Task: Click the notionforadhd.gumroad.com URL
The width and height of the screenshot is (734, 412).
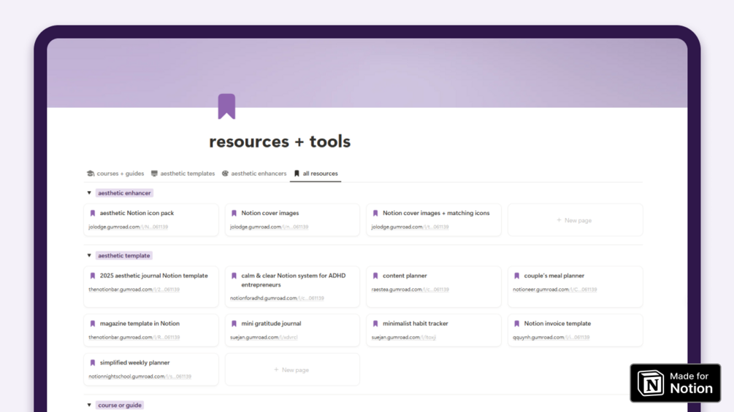Action: tap(277, 298)
